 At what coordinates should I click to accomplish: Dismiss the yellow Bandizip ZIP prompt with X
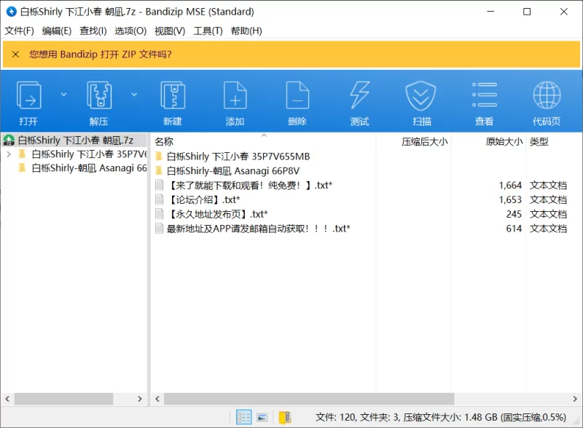point(15,55)
